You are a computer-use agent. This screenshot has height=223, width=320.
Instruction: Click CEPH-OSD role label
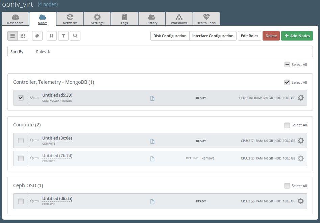pos(49,204)
